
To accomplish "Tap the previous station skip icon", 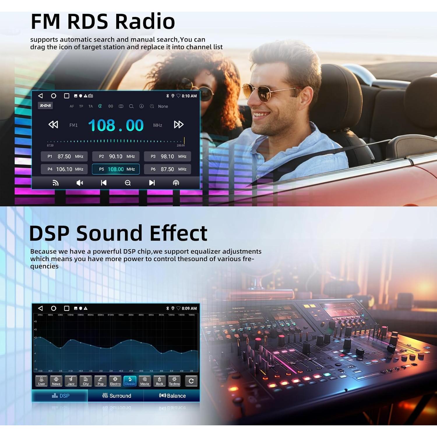I will pyautogui.click(x=103, y=183).
